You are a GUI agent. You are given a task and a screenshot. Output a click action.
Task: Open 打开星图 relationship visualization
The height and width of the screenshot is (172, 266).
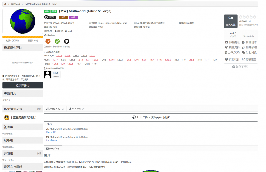pos(151,117)
